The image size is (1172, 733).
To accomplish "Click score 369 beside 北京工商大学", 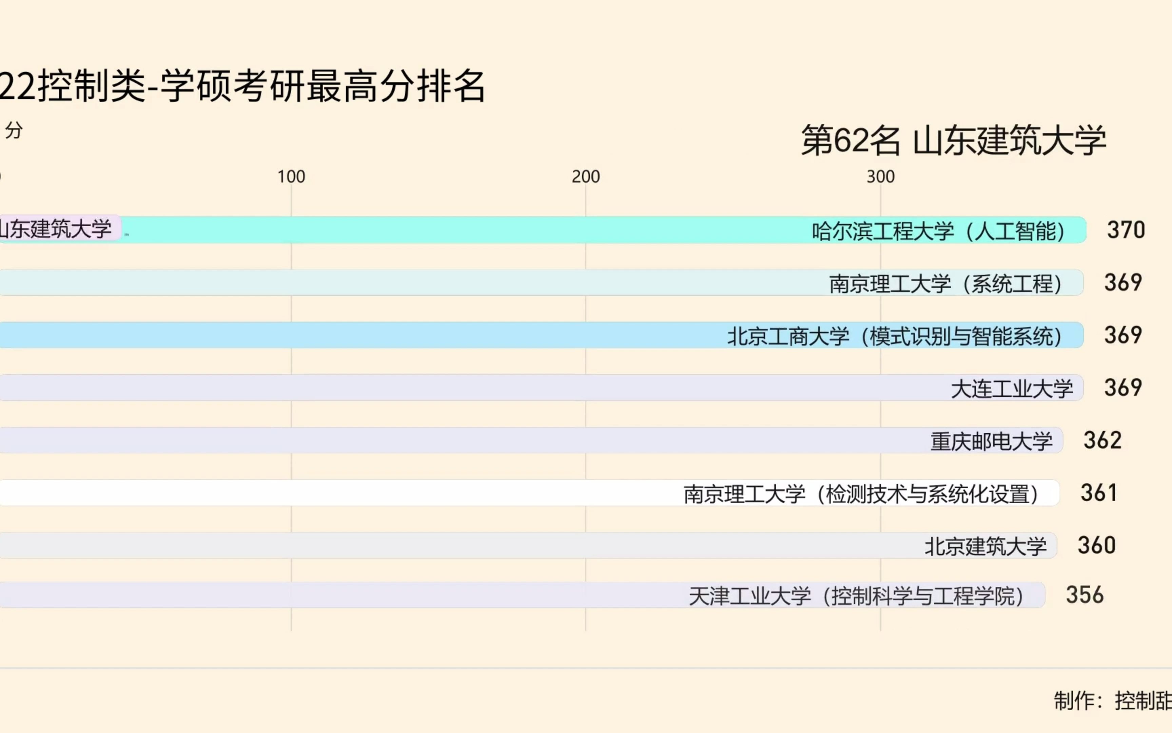I will [x=1123, y=335].
